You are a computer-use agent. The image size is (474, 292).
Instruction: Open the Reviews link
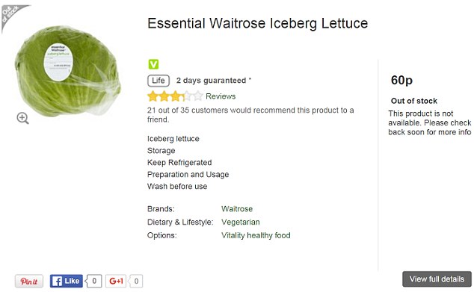[221, 96]
